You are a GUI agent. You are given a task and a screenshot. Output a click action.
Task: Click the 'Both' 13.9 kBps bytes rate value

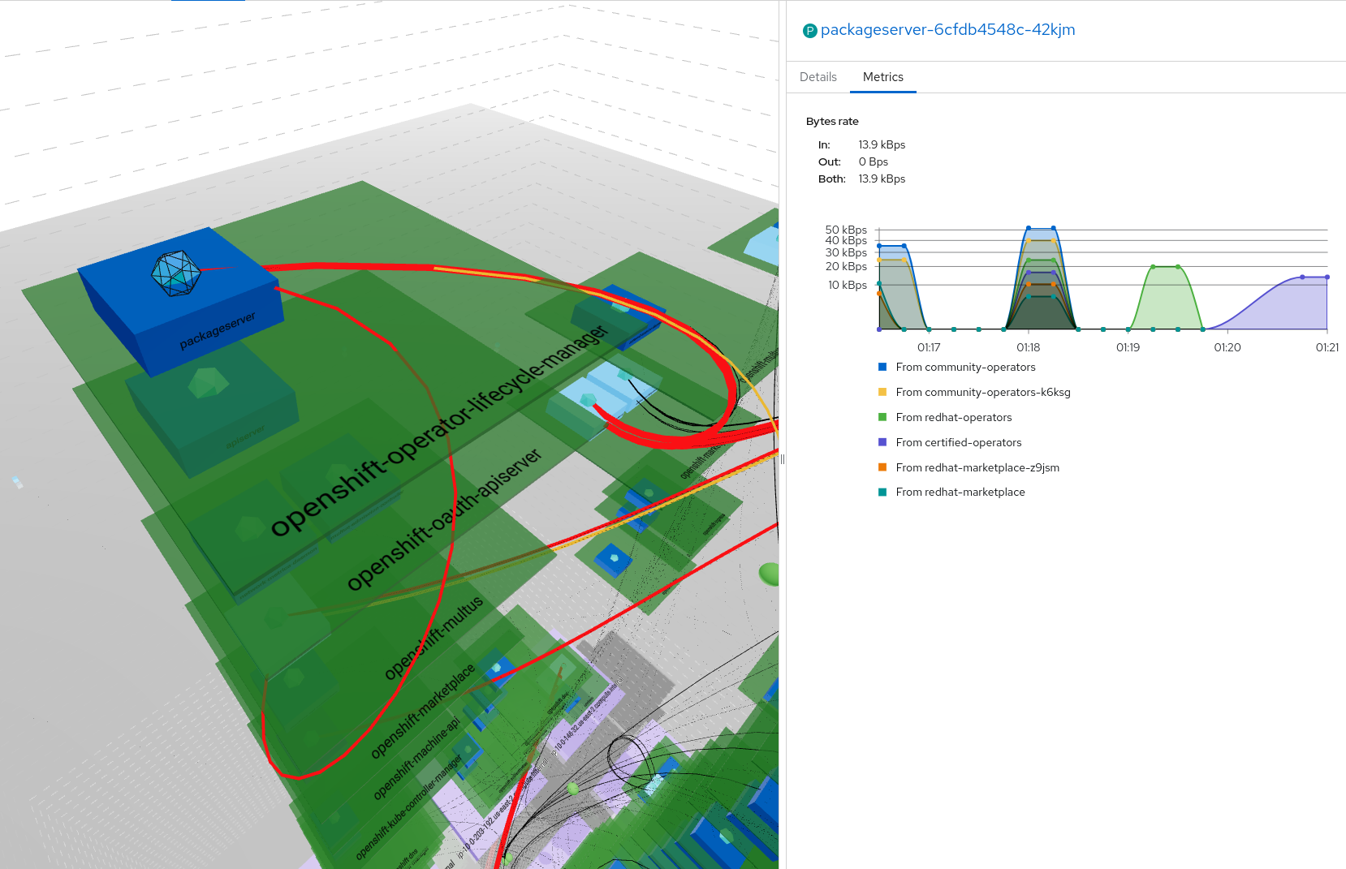(882, 179)
